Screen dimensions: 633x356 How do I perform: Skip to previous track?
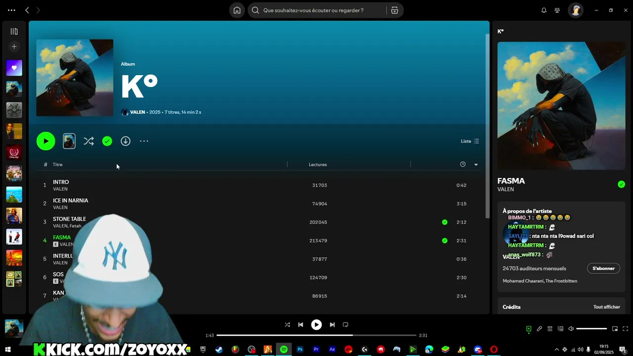pos(301,325)
